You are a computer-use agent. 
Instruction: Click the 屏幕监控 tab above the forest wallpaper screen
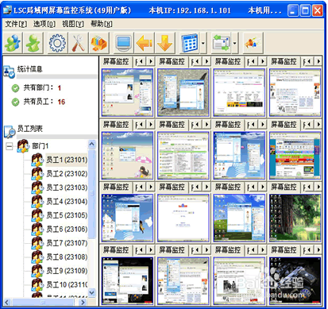(x=284, y=187)
